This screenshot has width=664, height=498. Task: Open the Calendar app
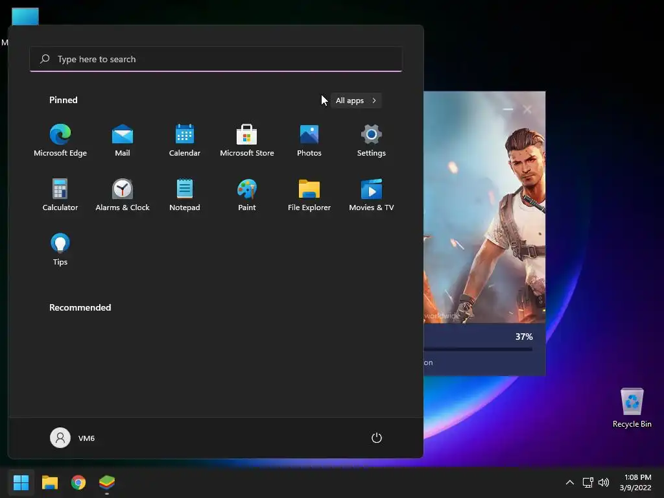pos(185,141)
